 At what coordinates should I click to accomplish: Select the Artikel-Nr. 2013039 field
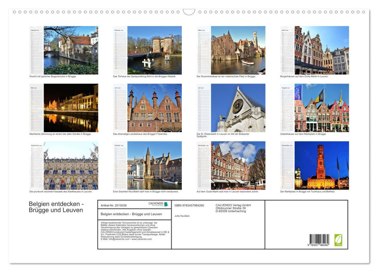(x=117, y=205)
